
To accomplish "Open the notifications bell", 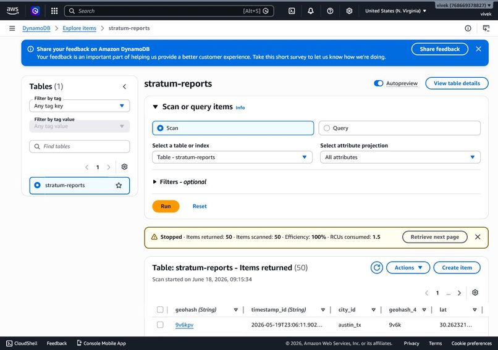I will click(x=311, y=10).
